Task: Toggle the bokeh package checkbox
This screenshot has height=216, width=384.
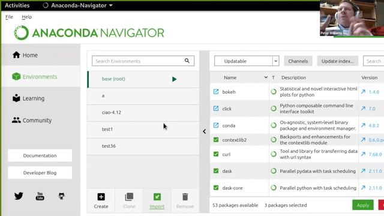Action: point(216,92)
